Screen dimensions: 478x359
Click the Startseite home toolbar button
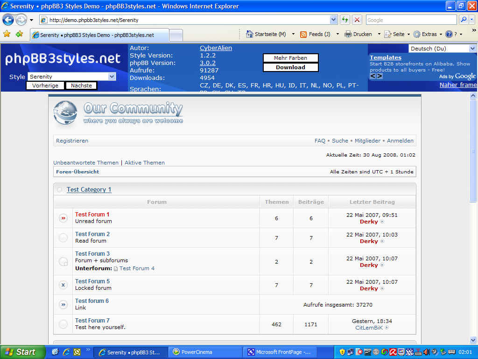[266, 34]
